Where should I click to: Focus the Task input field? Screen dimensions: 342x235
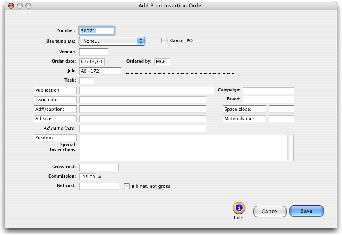(x=87, y=80)
